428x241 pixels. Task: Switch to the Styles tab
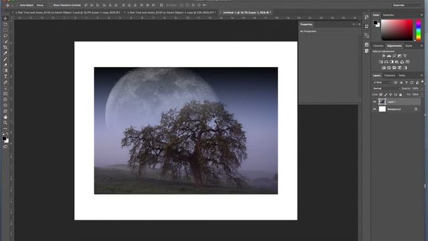pos(409,46)
